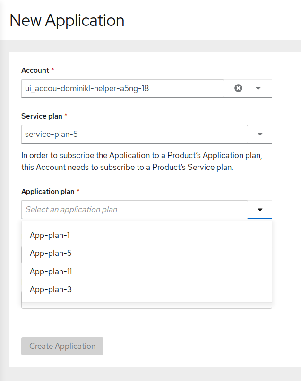Open the Account dropdown caret
This screenshot has width=301, height=381.
click(x=258, y=88)
